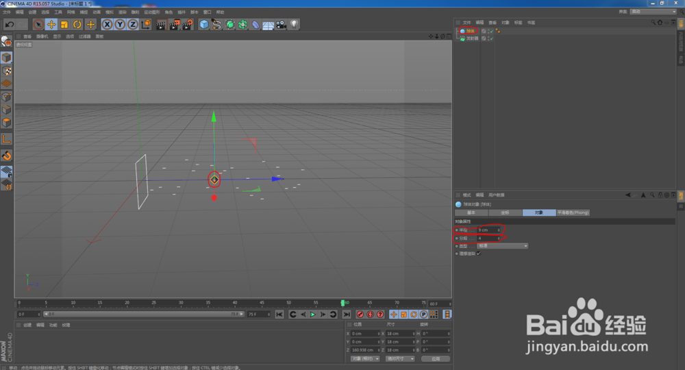Switch to the 平滑着色(Phong) tab
The width and height of the screenshot is (685, 370).
(x=573, y=212)
